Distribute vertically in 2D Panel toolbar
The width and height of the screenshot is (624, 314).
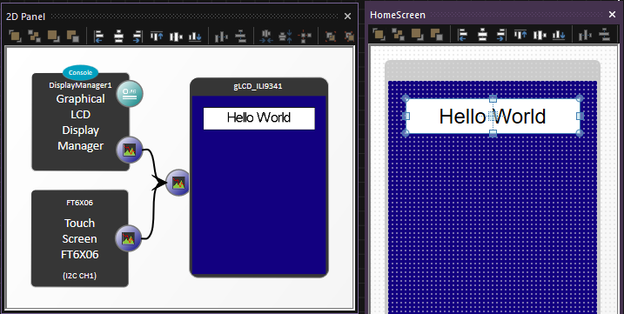click(240, 37)
